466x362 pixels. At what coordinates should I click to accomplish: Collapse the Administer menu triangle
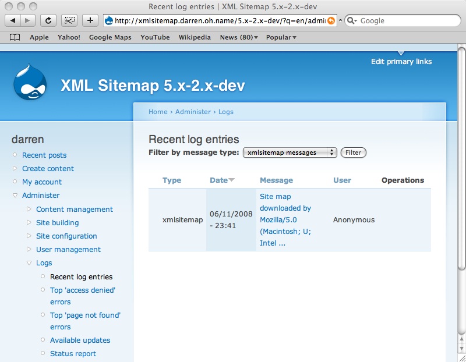(15, 196)
